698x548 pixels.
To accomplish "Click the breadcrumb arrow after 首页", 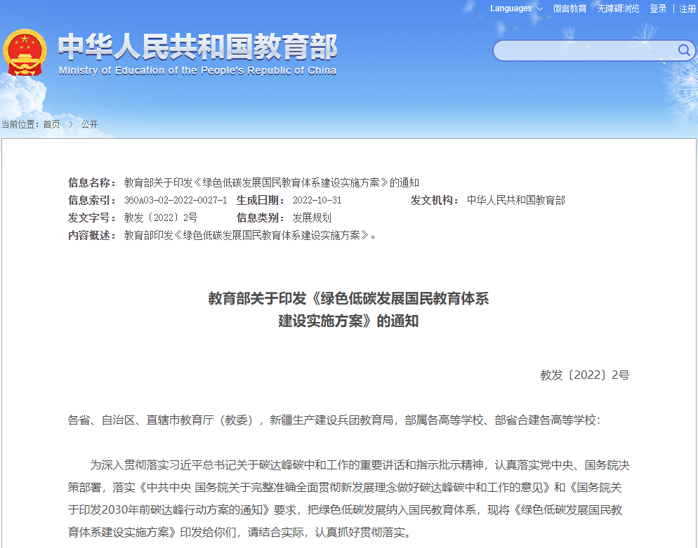I will point(71,124).
